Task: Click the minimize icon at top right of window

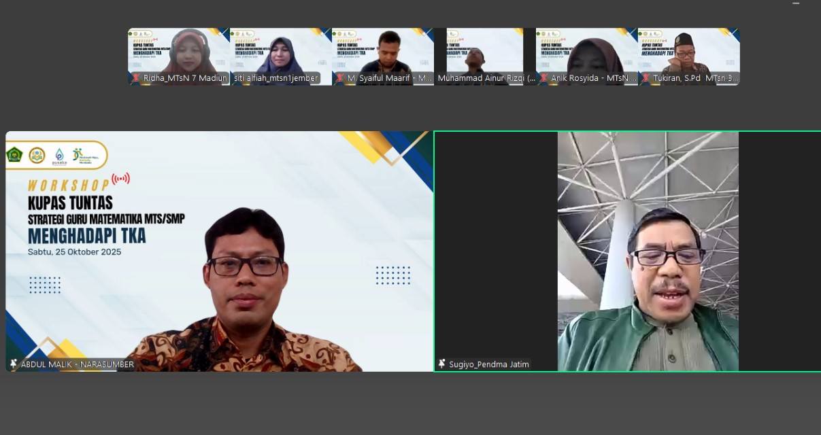Action: [797, 4]
